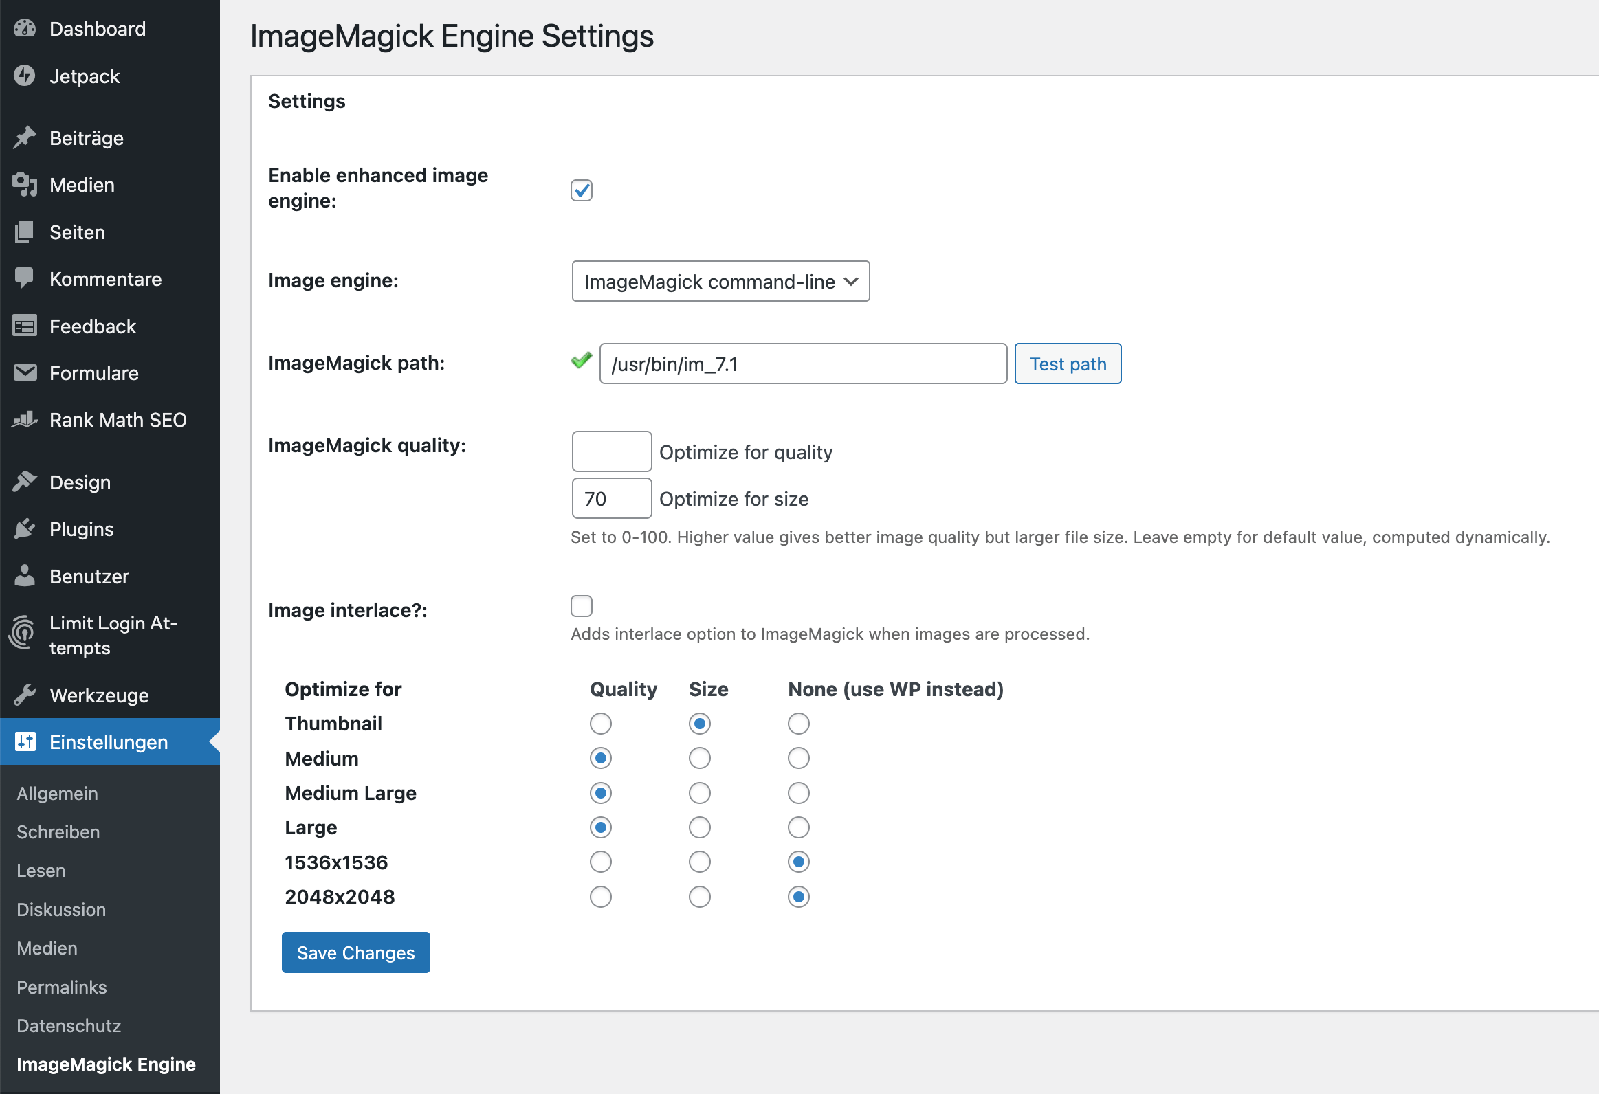Click the Benutzer user icon
The image size is (1599, 1094).
[25, 577]
